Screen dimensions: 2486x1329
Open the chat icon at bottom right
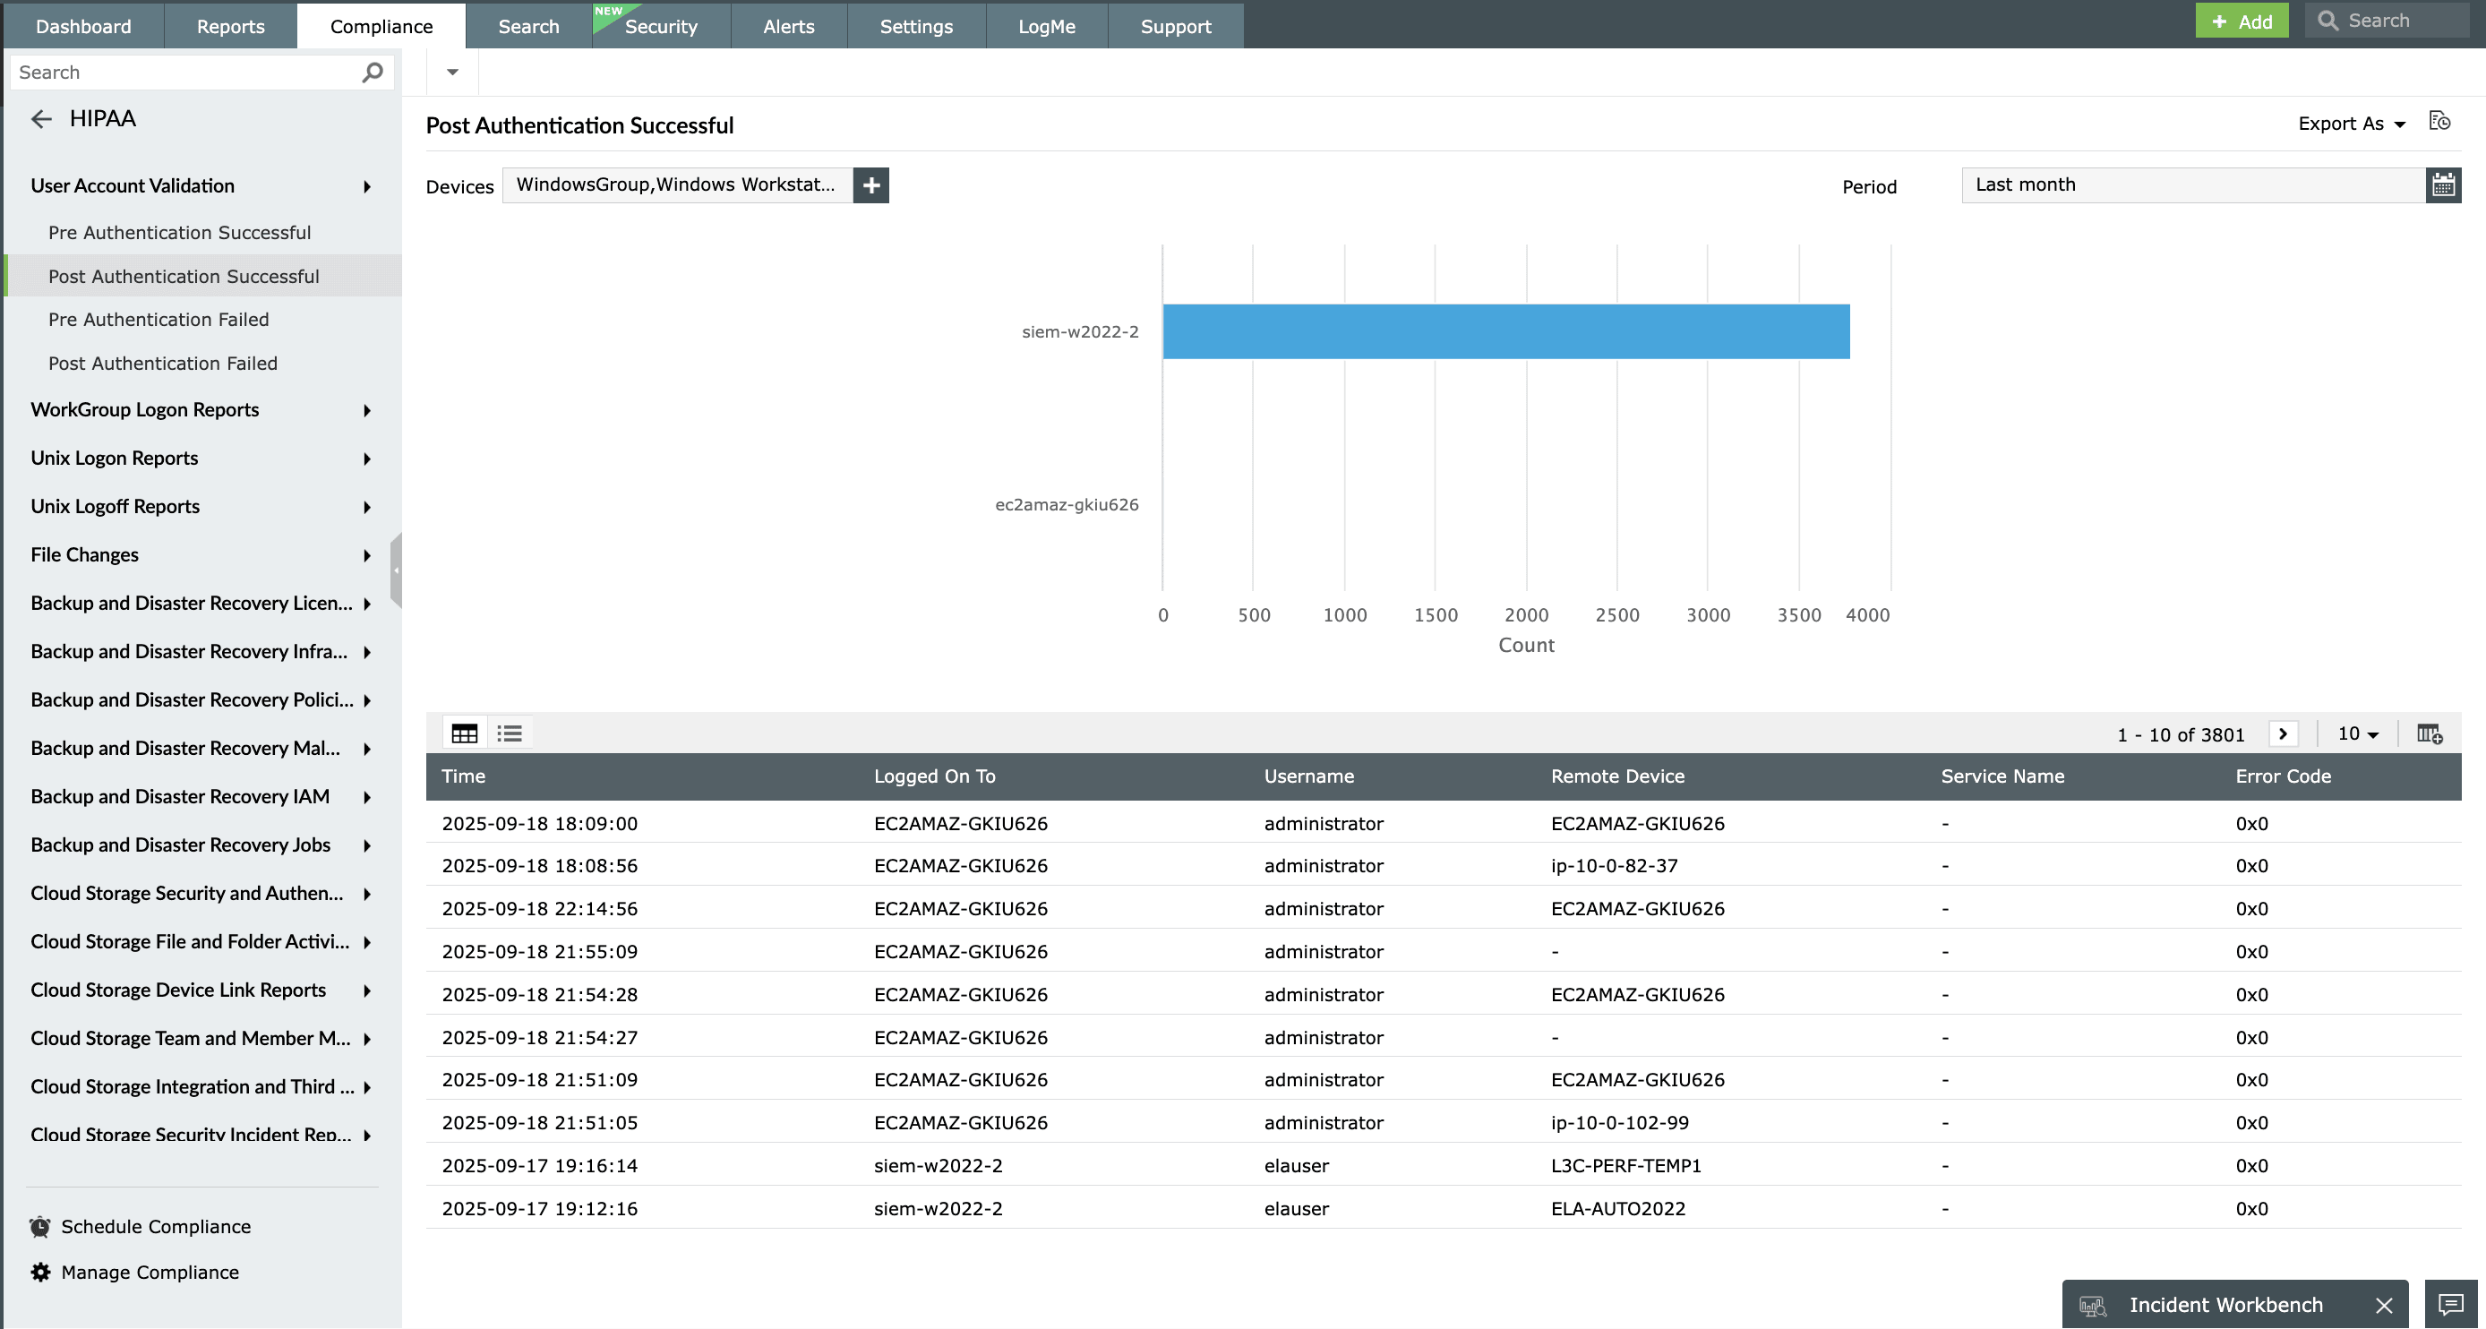(2450, 1304)
